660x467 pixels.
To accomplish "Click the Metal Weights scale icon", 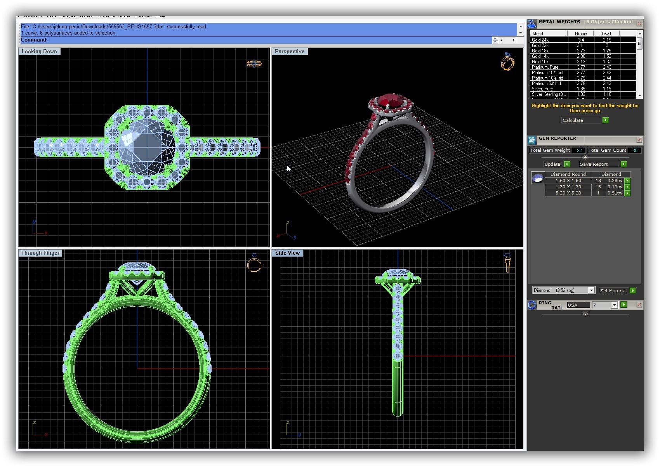I will pos(531,24).
